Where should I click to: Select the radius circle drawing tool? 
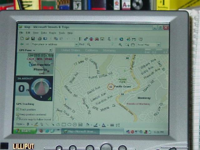[75, 125]
